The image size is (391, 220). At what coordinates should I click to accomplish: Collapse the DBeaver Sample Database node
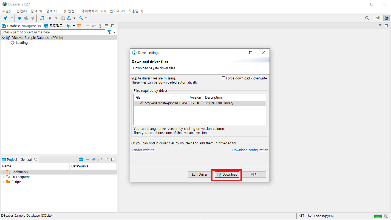pyautogui.click(x=3, y=38)
